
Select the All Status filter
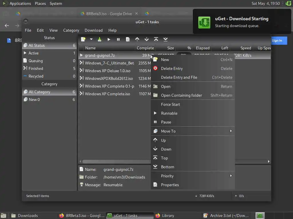[49, 45]
